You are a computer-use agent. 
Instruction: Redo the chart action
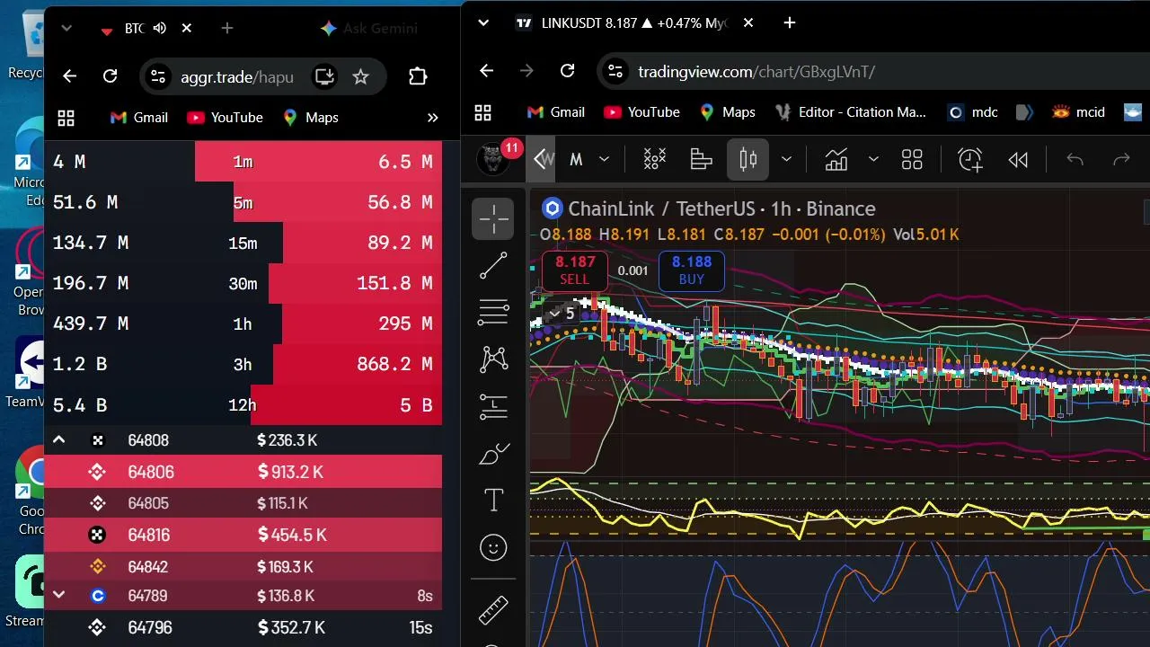tap(1121, 160)
